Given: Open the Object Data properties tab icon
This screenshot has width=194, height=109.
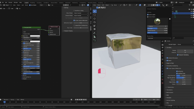Looking at the screenshot, I should 162,77.
